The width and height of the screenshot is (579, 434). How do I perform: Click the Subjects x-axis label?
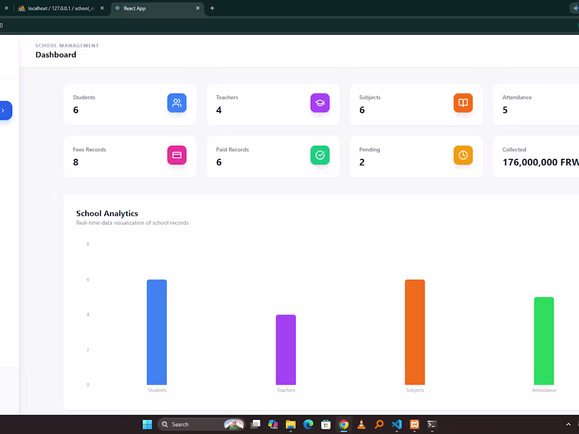pos(415,390)
